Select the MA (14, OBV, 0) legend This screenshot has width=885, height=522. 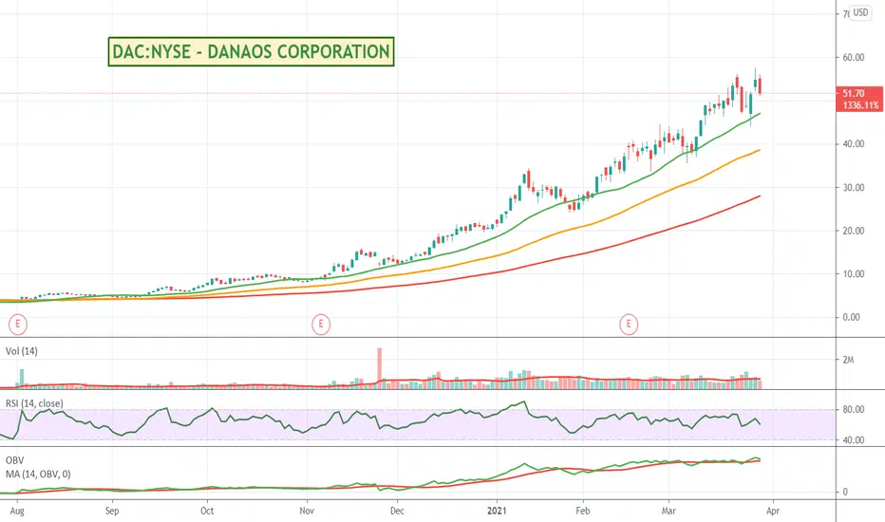[x=38, y=474]
